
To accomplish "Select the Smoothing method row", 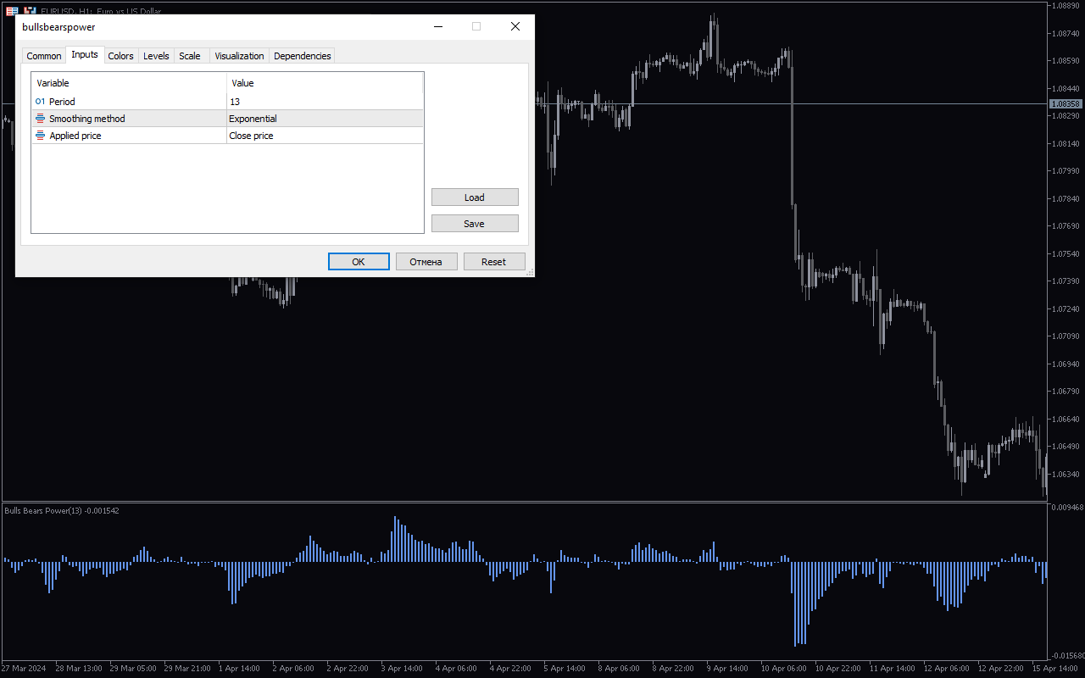I will pos(227,119).
